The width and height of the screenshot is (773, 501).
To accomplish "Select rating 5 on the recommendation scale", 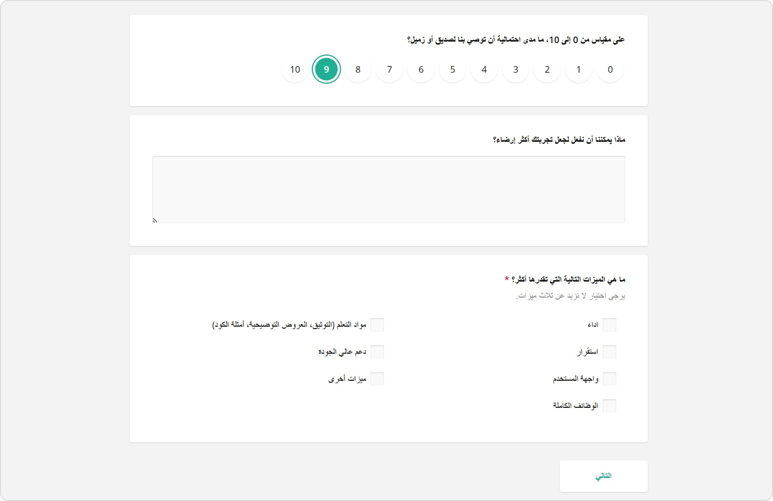I will pyautogui.click(x=452, y=69).
